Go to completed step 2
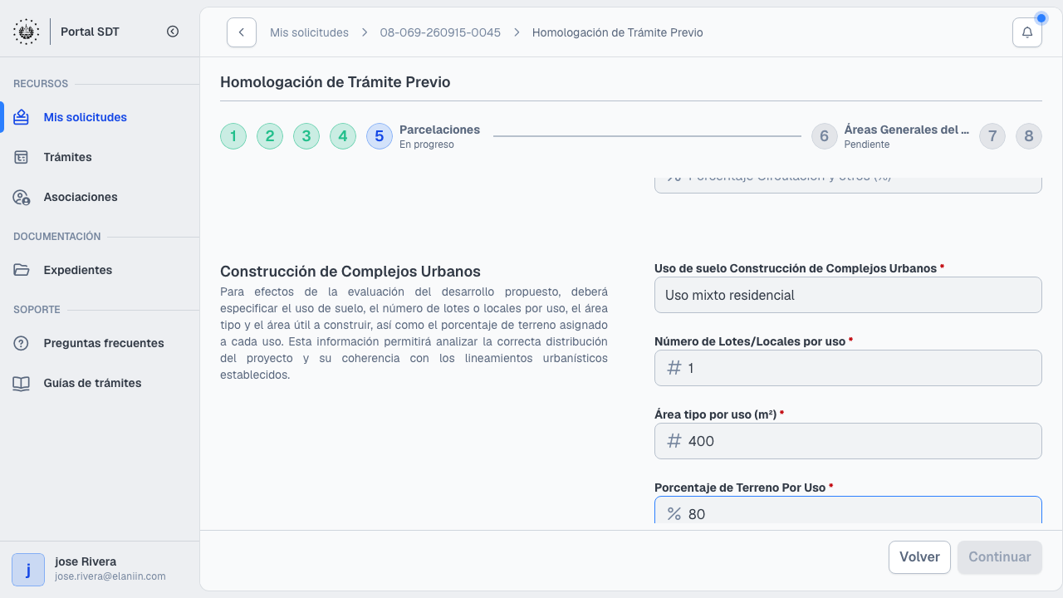This screenshot has width=1063, height=598. point(270,136)
